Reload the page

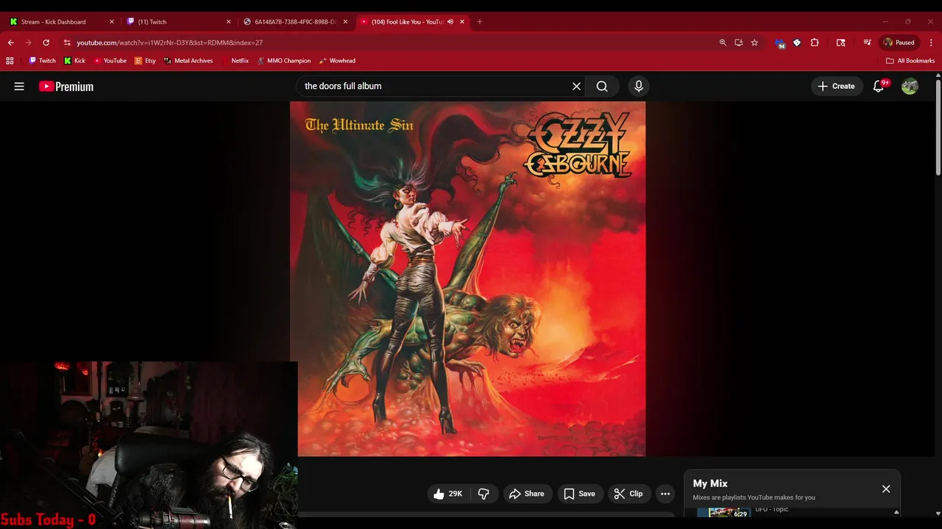46,43
